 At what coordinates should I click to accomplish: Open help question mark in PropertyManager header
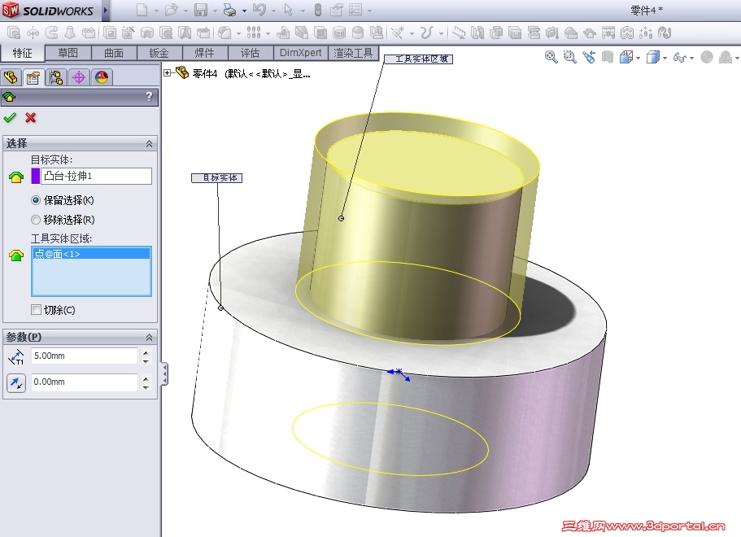(x=150, y=97)
